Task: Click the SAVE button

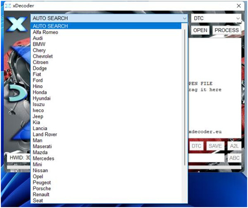Action: tap(215, 146)
